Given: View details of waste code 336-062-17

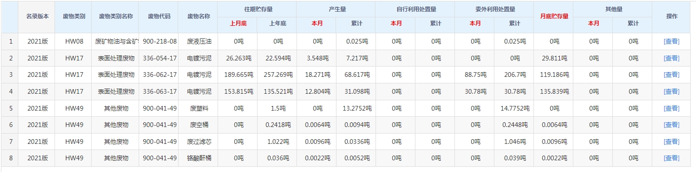Looking at the screenshot, I should coord(672,75).
